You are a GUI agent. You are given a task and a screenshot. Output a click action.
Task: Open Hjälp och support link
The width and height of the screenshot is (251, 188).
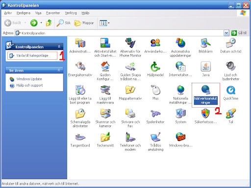(29, 85)
